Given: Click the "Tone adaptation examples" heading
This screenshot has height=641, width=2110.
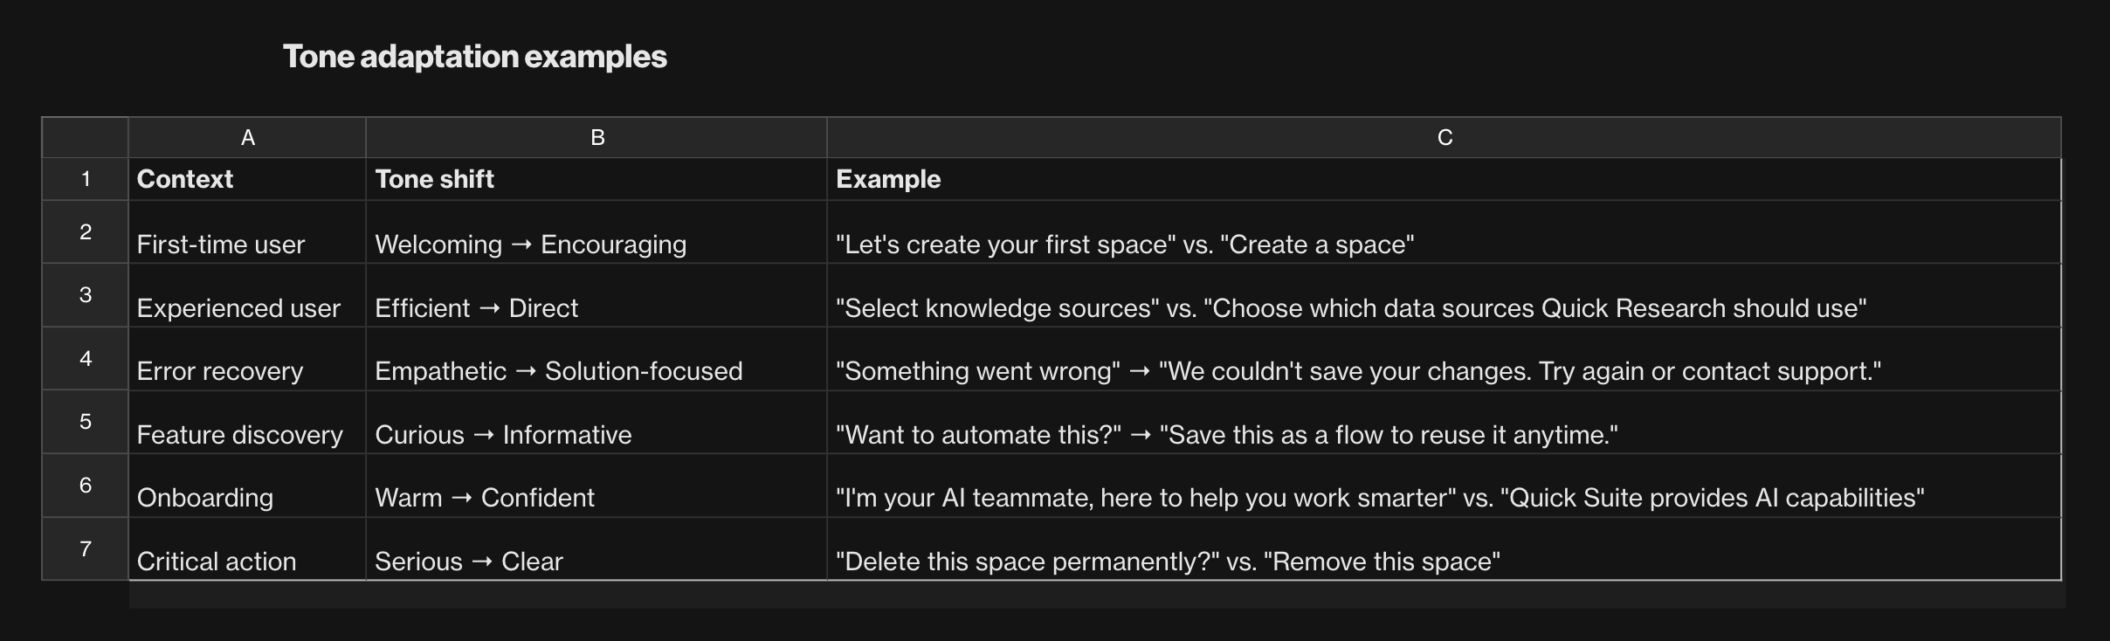Looking at the screenshot, I should (x=475, y=57).
